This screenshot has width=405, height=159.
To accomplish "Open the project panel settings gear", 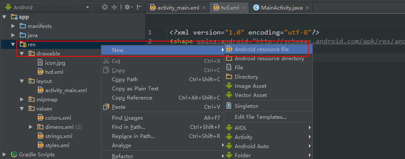I will pos(129,7).
